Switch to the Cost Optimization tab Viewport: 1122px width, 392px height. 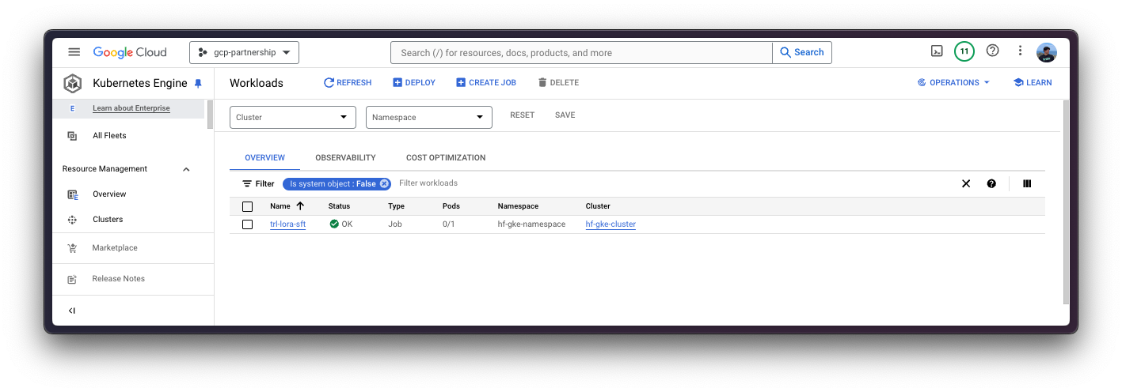tap(446, 158)
